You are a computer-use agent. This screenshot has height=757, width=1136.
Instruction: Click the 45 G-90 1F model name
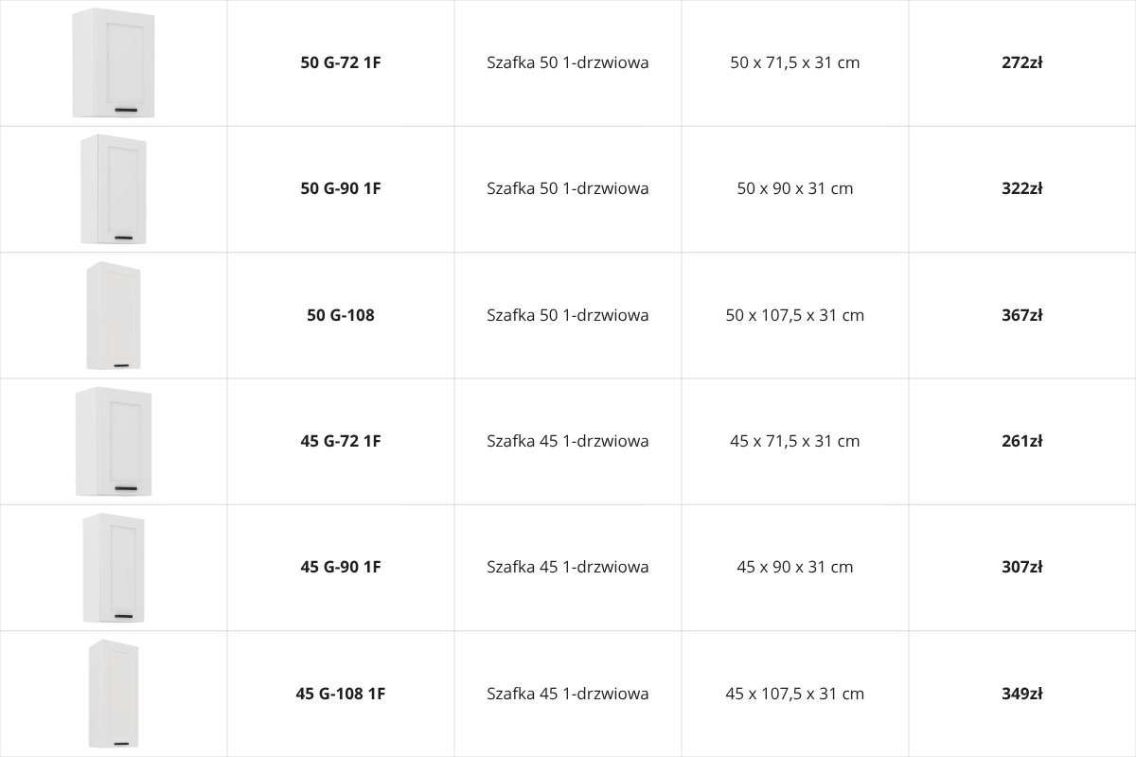(341, 567)
